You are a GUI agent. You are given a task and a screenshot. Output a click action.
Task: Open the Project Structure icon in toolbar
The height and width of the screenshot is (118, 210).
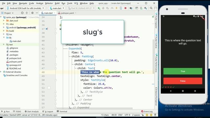pos(131,8)
